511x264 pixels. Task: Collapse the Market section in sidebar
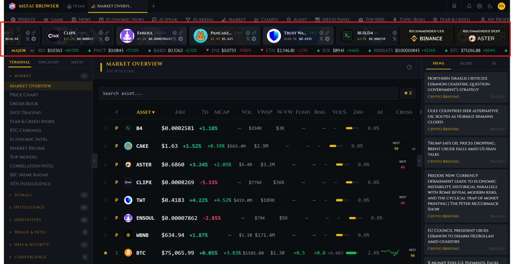[48, 76]
